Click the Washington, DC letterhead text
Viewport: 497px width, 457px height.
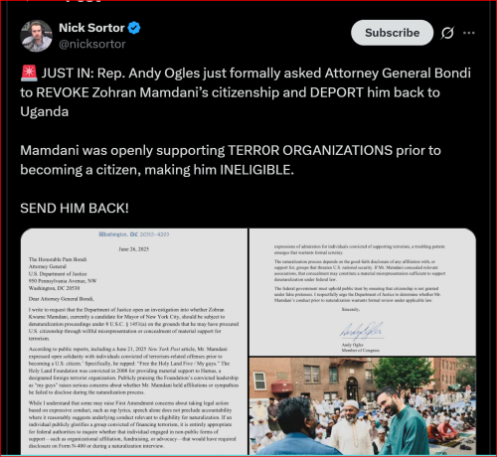point(134,234)
